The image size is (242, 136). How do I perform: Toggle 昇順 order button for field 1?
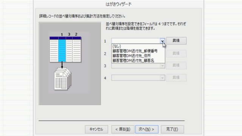point(176,41)
